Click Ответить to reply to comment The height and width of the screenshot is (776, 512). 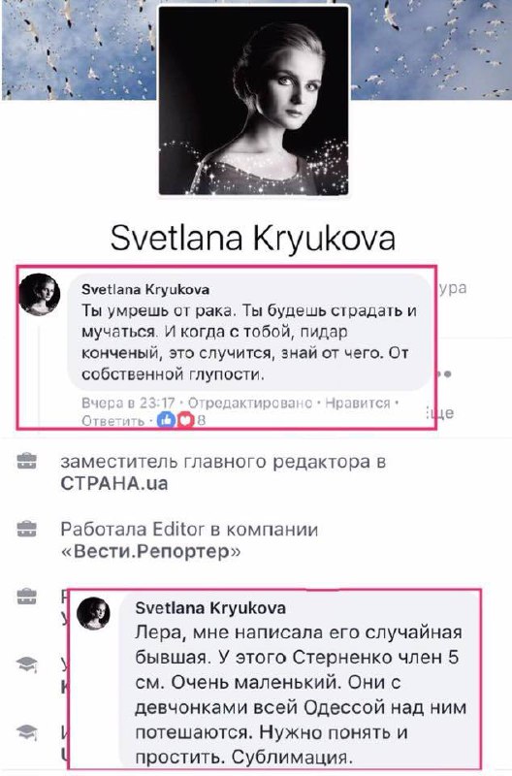tap(112, 421)
